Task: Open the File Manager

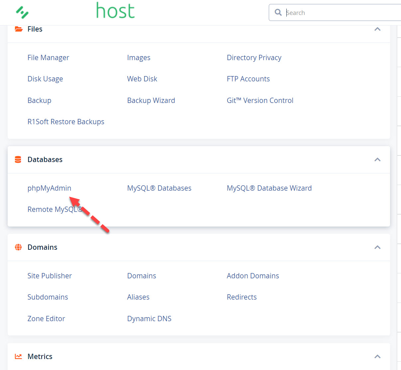Action: pos(48,57)
